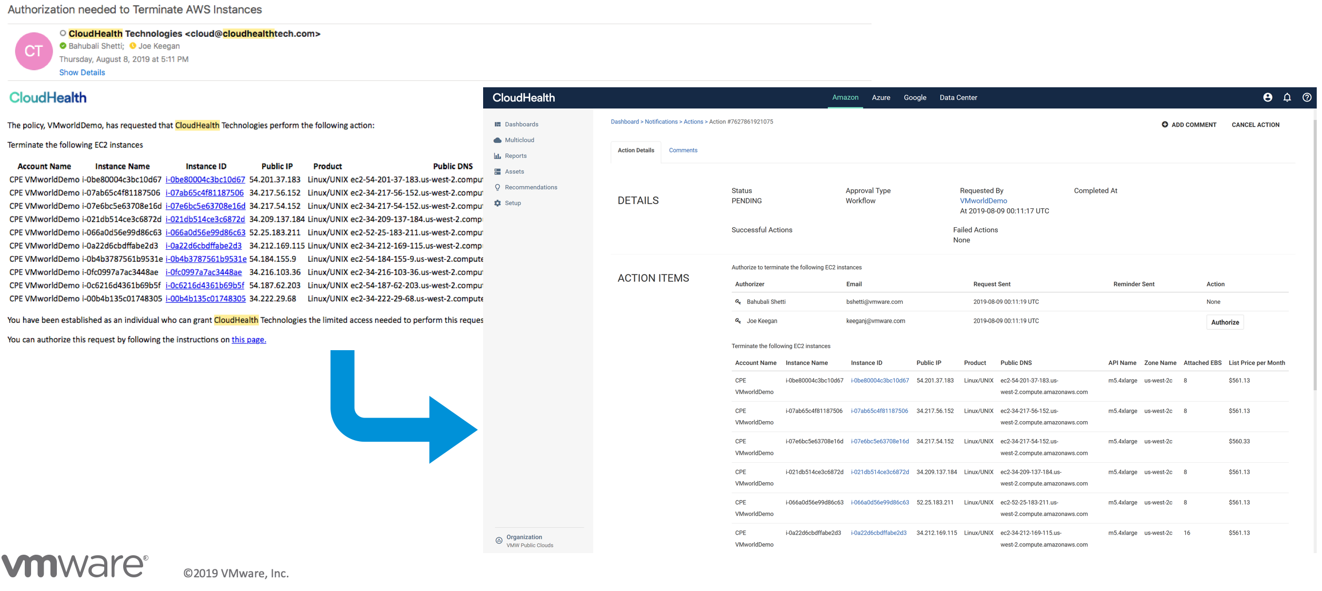Click the Organization icon in the sidebar
Image resolution: width=1322 pixels, height=591 pixels.
coord(498,541)
